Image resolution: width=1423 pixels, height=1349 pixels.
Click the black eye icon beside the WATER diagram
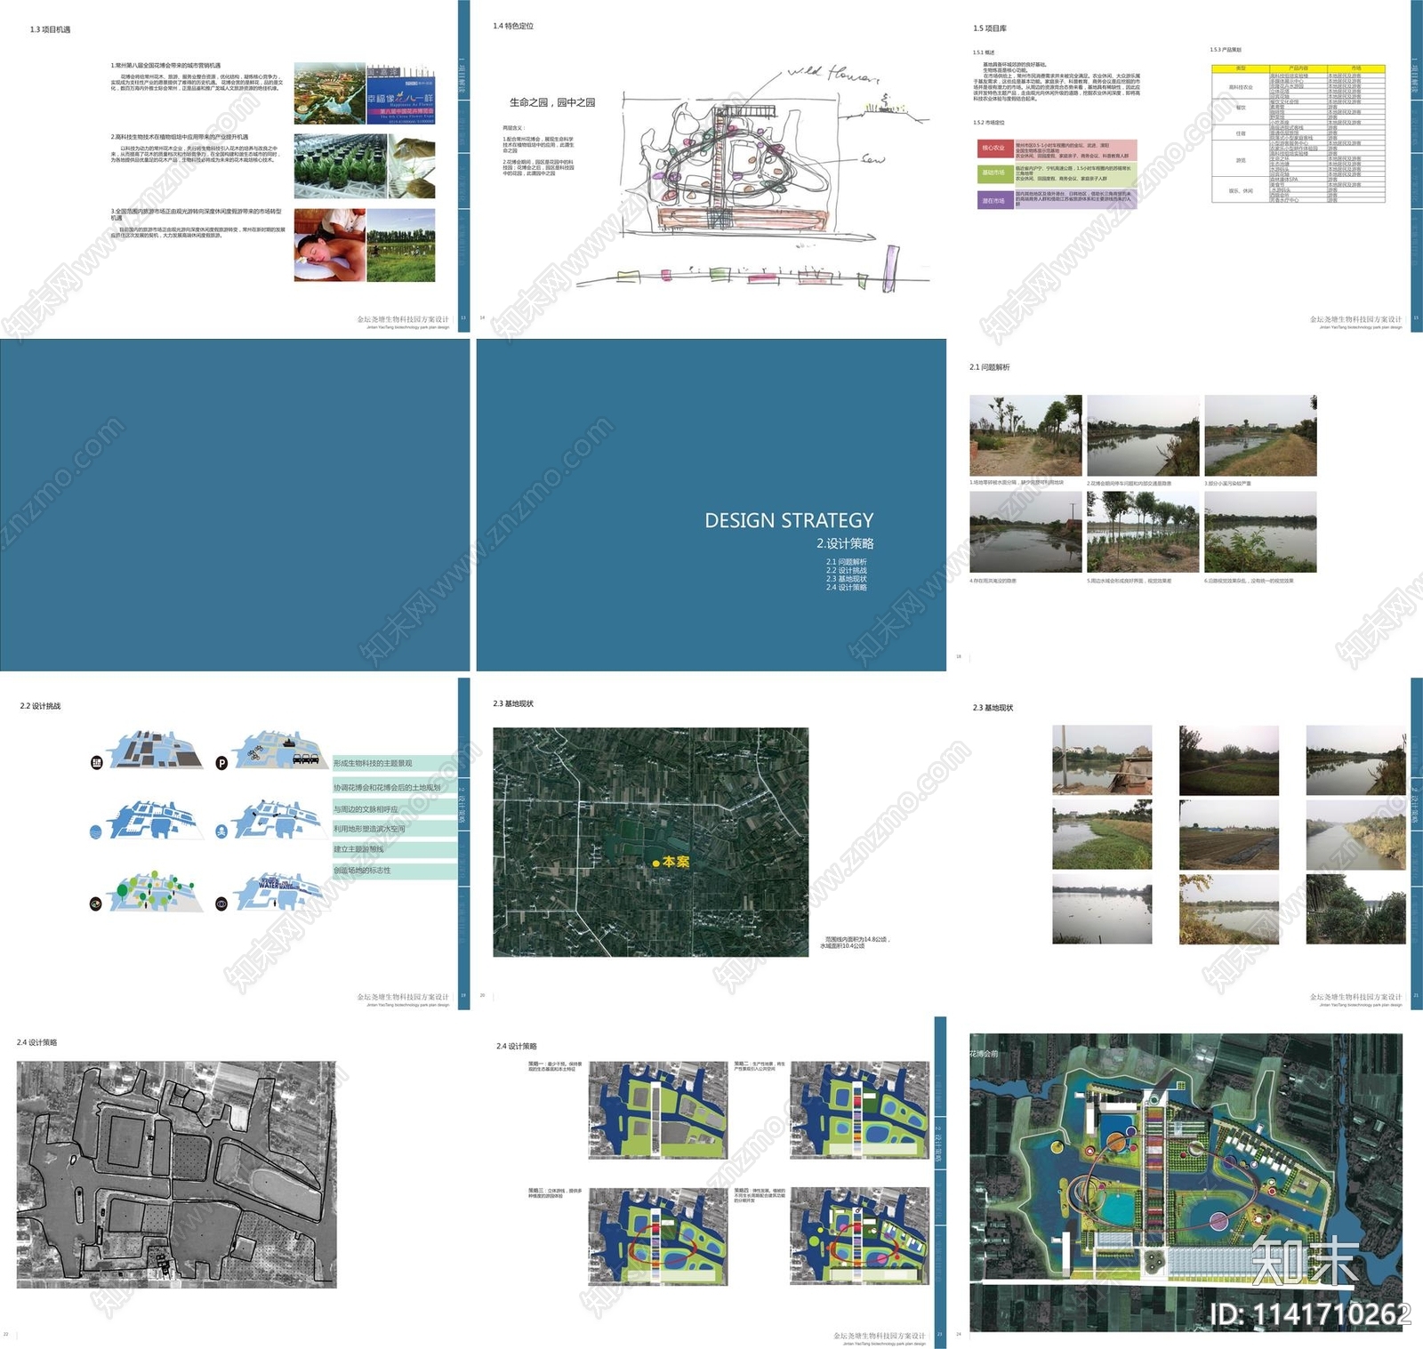pos(221,904)
